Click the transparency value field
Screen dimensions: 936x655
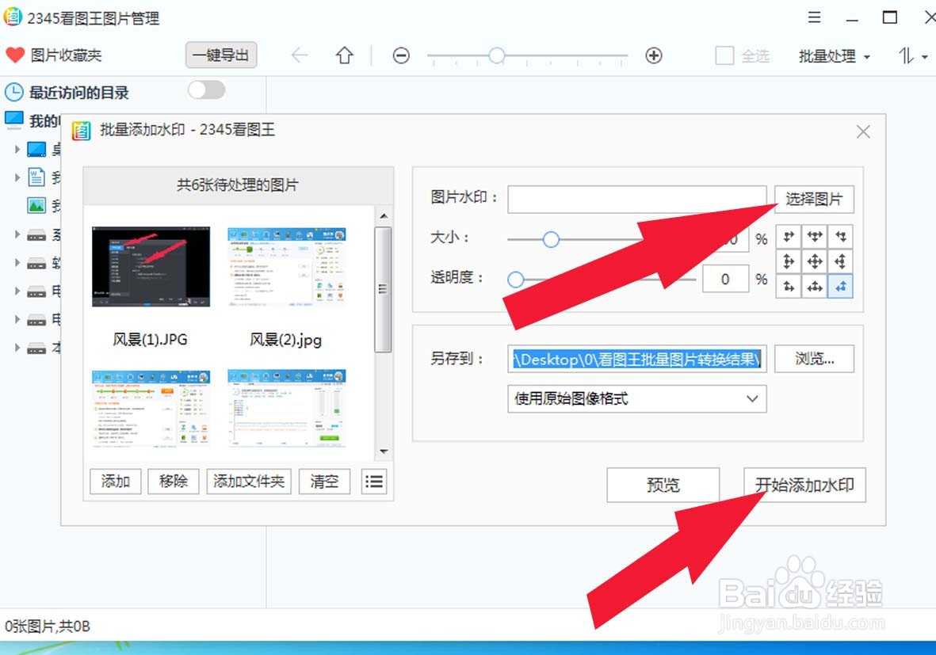[x=725, y=279]
